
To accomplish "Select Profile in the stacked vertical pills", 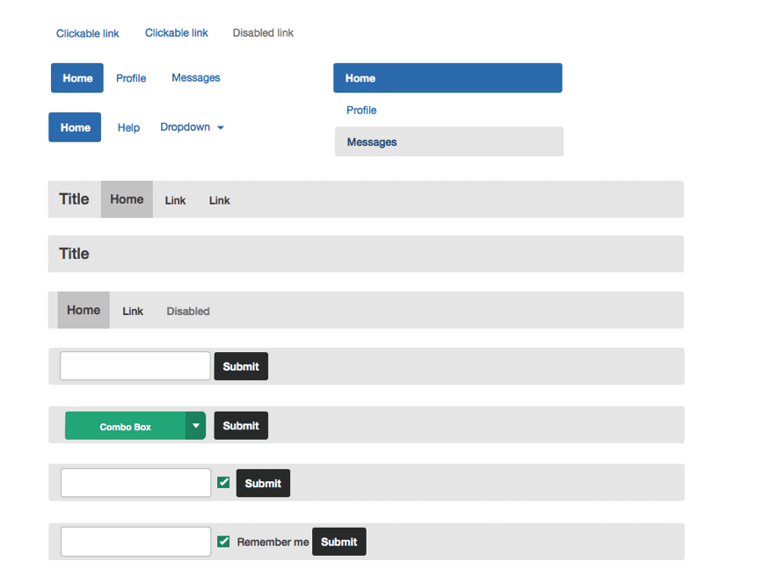I will [361, 110].
